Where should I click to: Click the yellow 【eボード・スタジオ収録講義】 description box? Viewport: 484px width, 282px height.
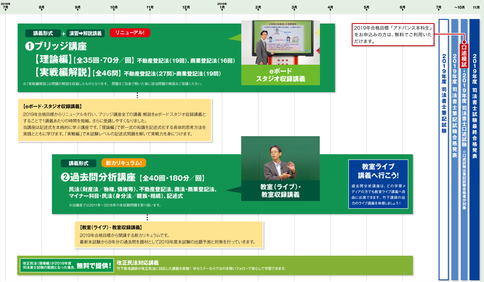pos(114,120)
